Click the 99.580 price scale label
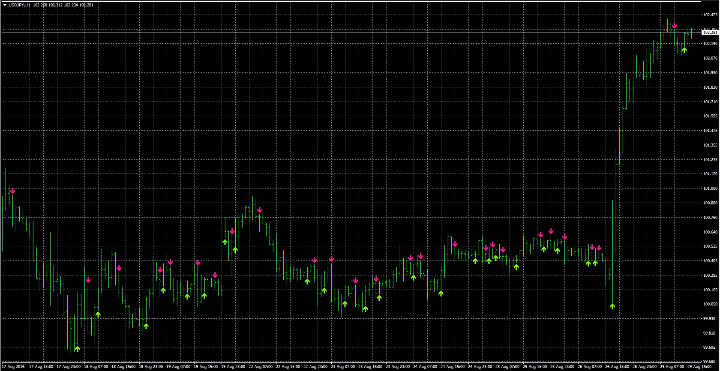This screenshot has height=371, width=720. point(710,362)
